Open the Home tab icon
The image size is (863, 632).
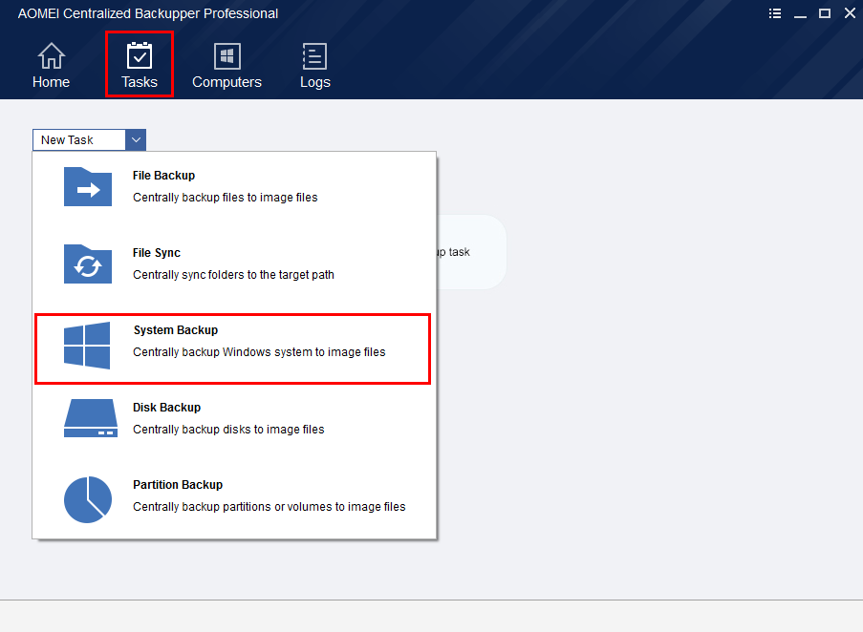[52, 56]
